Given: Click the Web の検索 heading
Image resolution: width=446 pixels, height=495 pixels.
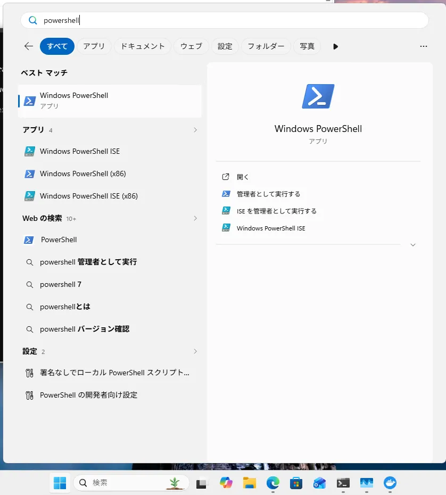Looking at the screenshot, I should point(42,218).
